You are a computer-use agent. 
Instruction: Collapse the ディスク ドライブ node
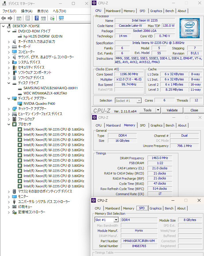tap(9, 83)
